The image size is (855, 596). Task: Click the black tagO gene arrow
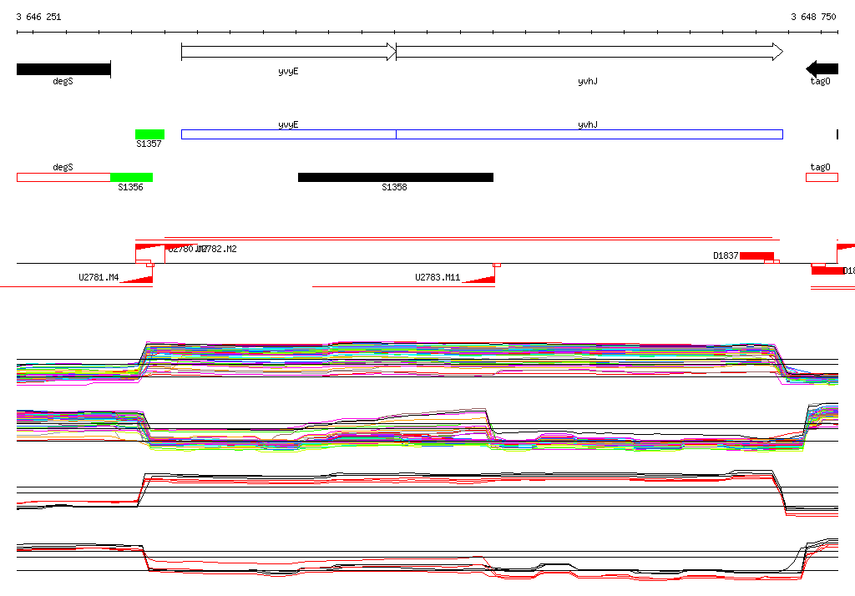click(x=822, y=68)
